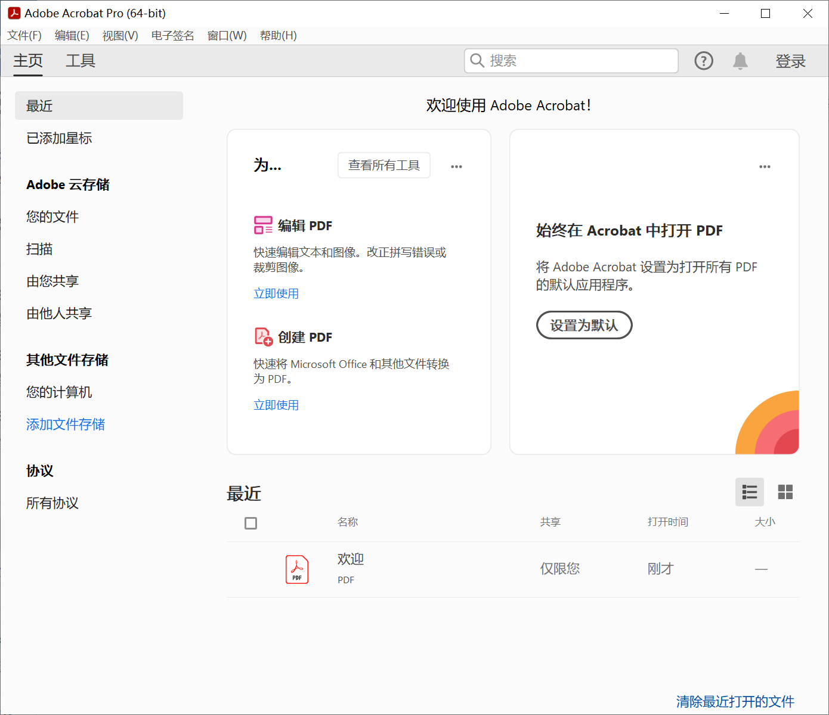Click the search magnifier icon
The width and height of the screenshot is (829, 715).
click(477, 60)
